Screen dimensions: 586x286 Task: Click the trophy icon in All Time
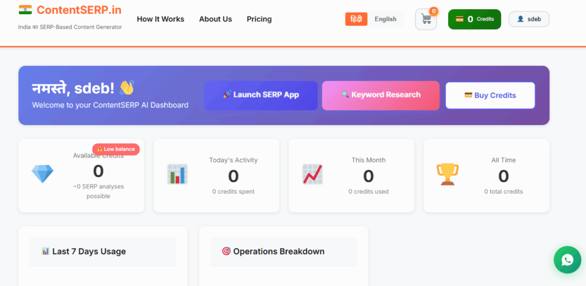pos(448,174)
